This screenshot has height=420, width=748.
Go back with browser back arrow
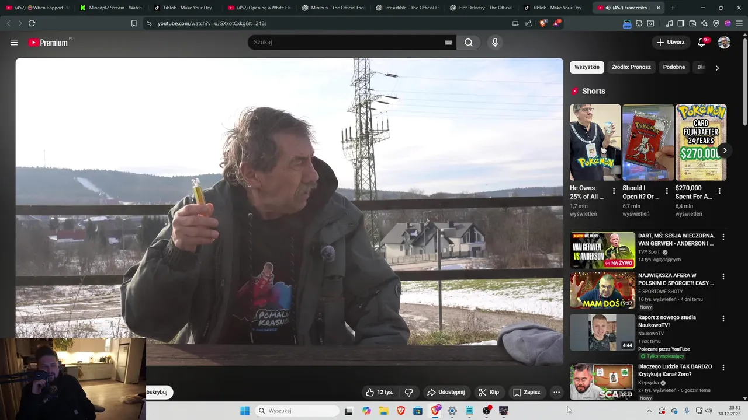[x=8, y=23]
